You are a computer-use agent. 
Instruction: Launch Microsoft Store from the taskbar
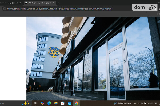[63, 103]
